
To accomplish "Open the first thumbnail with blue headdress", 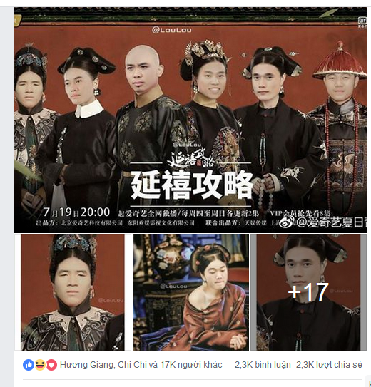I will click(x=73, y=292).
